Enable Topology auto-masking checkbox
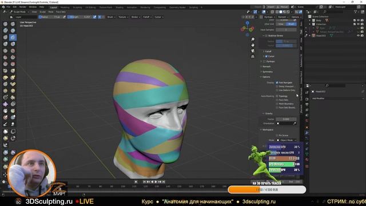 pos(277,96)
